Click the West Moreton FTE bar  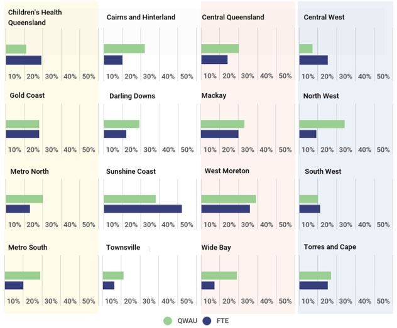pos(225,209)
